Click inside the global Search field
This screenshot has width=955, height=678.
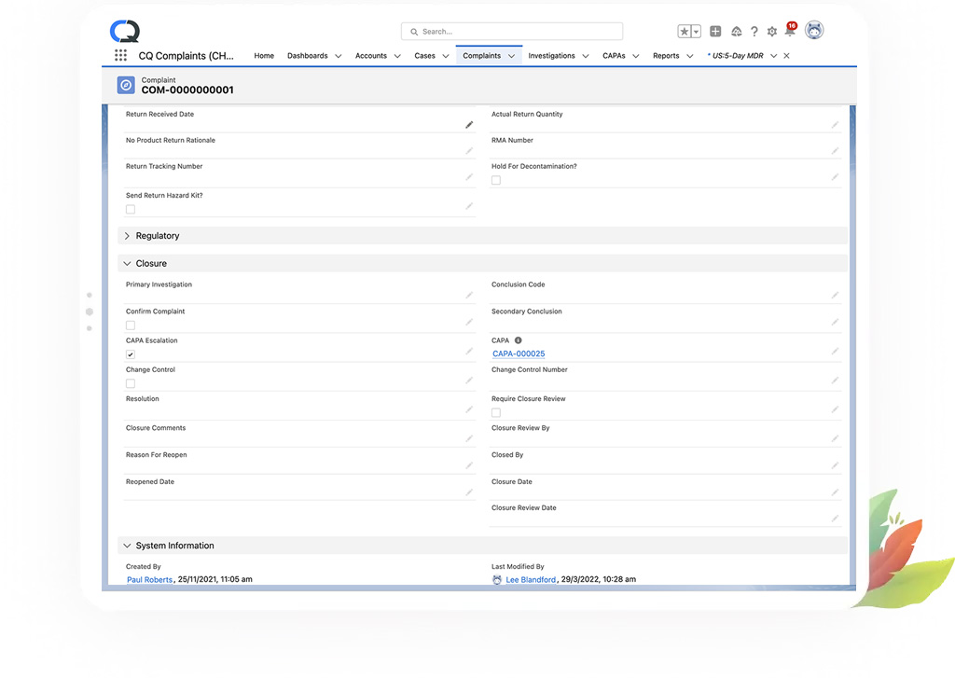tap(511, 31)
